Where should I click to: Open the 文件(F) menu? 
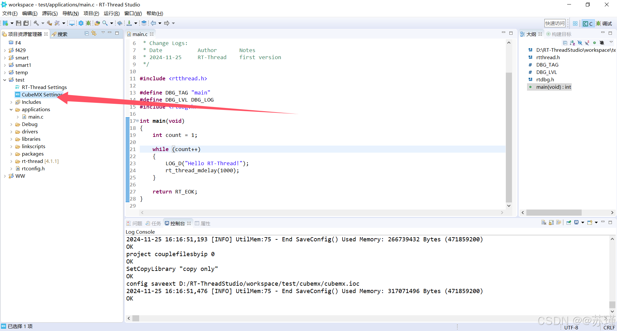(x=10, y=13)
